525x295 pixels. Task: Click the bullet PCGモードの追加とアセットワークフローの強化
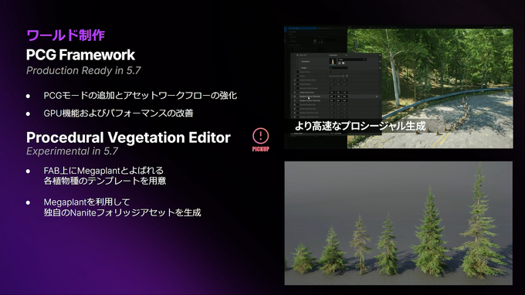pos(141,96)
